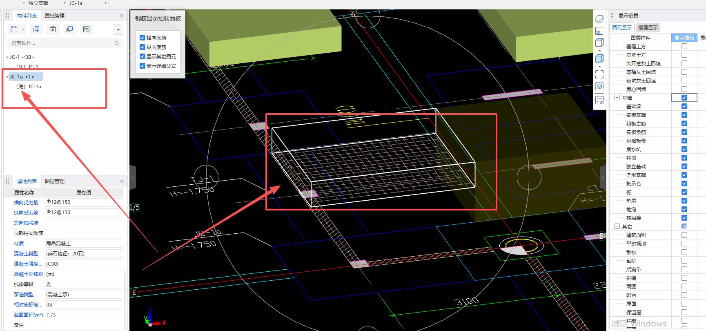Image resolution: width=706 pixels, height=331 pixels.
Task: Click the left panel collapse handle
Action: (132, 177)
